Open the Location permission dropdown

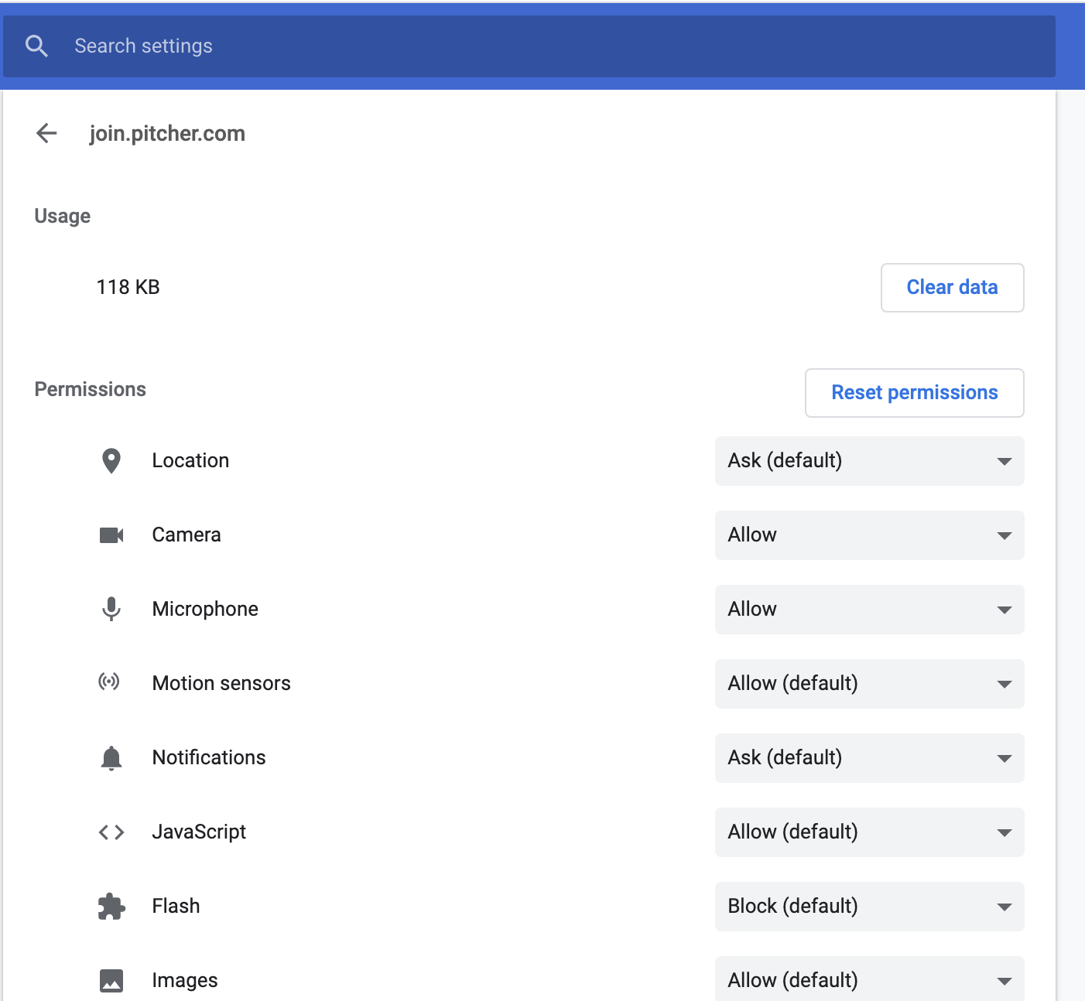(x=869, y=461)
